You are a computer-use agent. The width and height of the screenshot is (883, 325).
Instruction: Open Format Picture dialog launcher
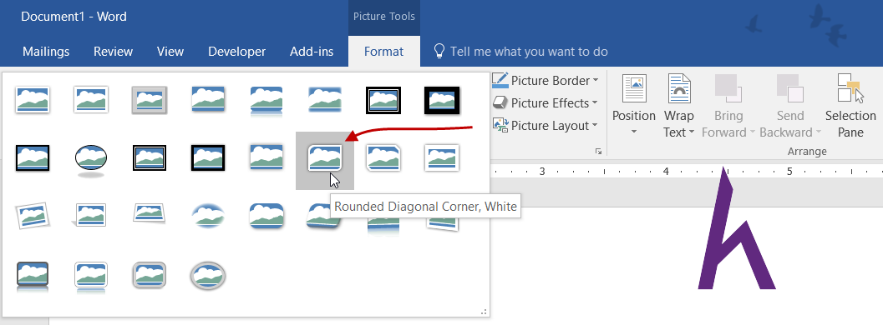click(x=599, y=151)
